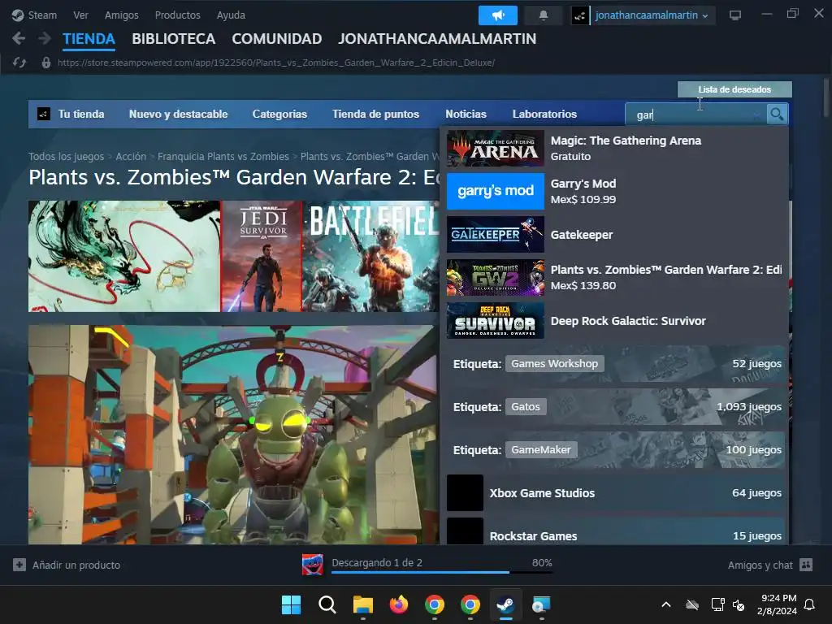Open the Ver menu
This screenshot has width=832, height=624.
(x=80, y=15)
